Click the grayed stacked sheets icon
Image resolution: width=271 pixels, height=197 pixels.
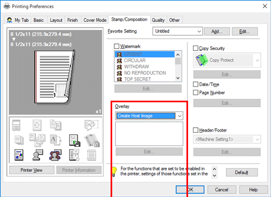(19, 140)
